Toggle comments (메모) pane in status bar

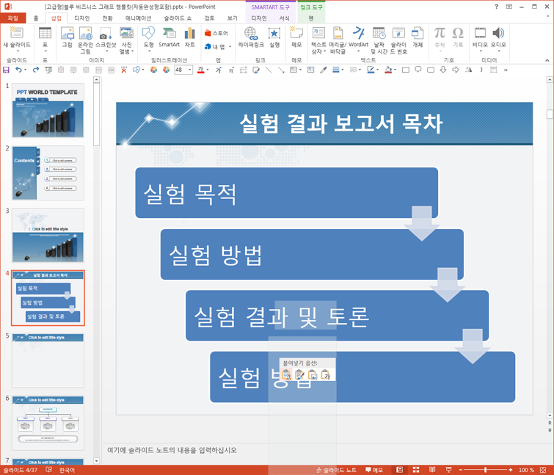pos(374,470)
